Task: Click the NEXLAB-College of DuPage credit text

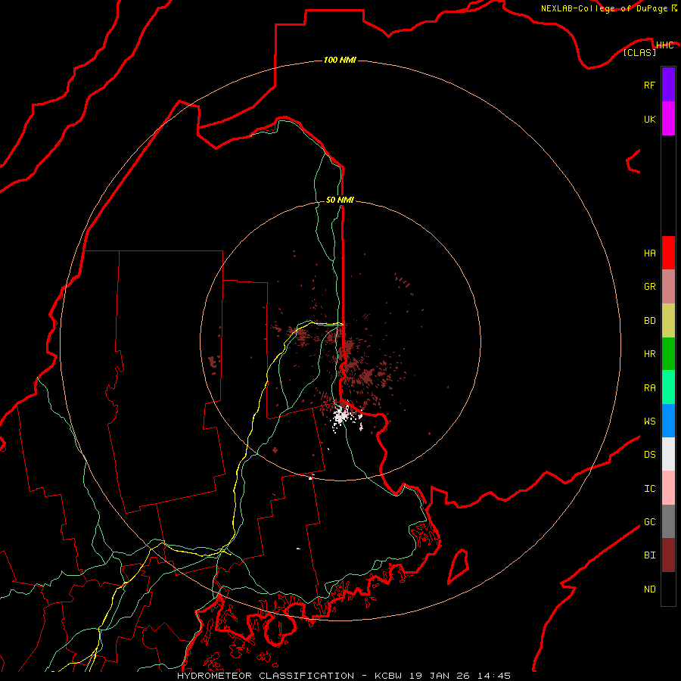Action: pos(605,8)
